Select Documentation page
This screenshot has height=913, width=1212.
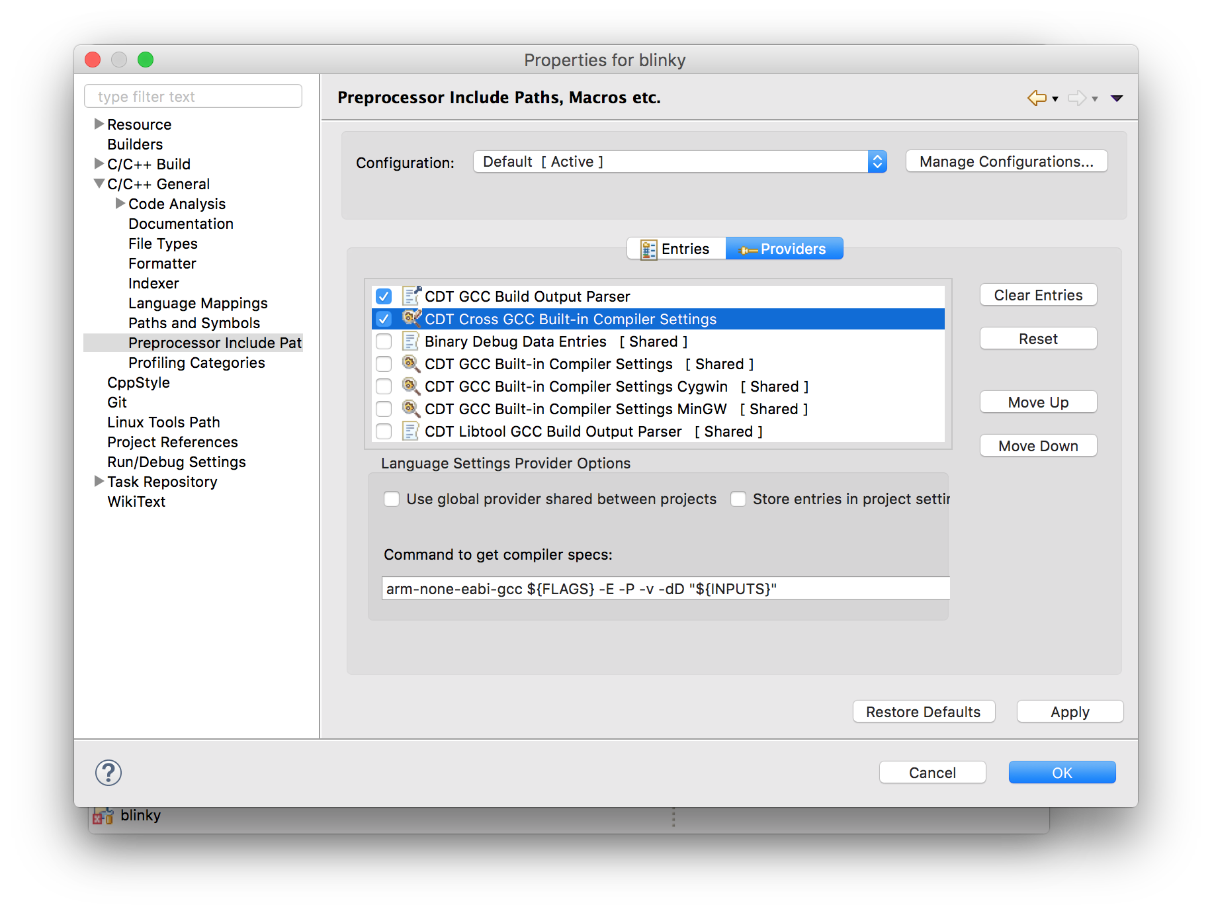click(x=181, y=224)
